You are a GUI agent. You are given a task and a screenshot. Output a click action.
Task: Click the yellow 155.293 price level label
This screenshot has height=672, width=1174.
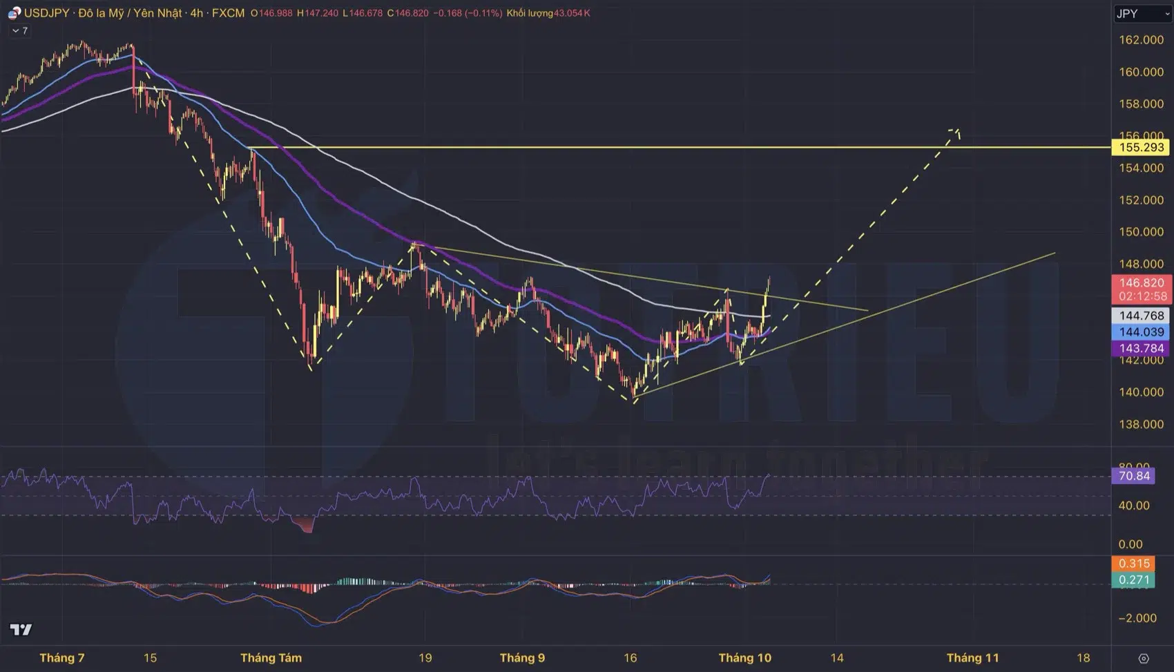1141,147
